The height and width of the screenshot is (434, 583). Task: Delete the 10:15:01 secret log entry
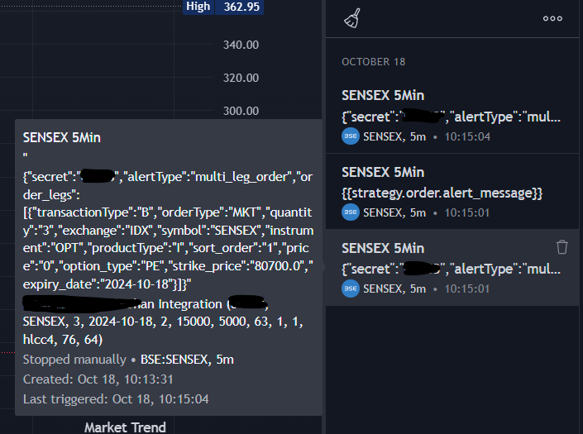pos(561,247)
